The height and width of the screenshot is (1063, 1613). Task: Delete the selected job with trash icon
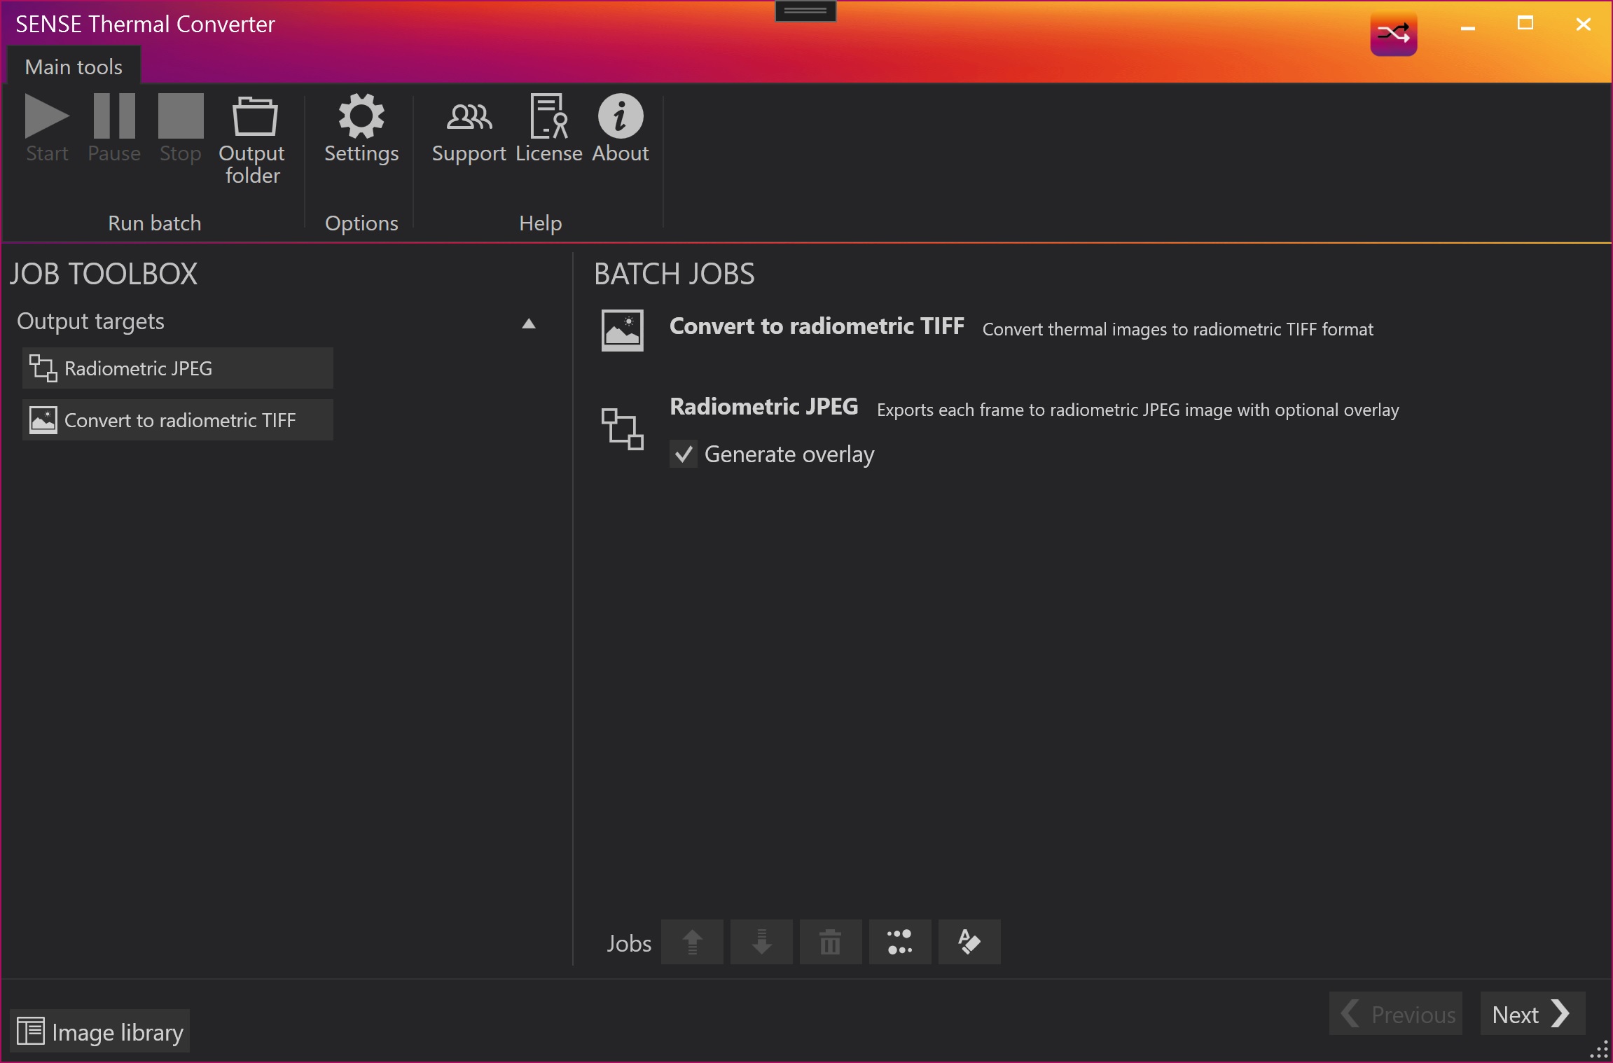click(x=831, y=942)
